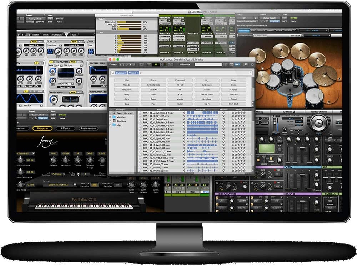The image size is (357, 266).
Task: Select the Electric Piano tag in Workspace
Action: click(x=206, y=94)
